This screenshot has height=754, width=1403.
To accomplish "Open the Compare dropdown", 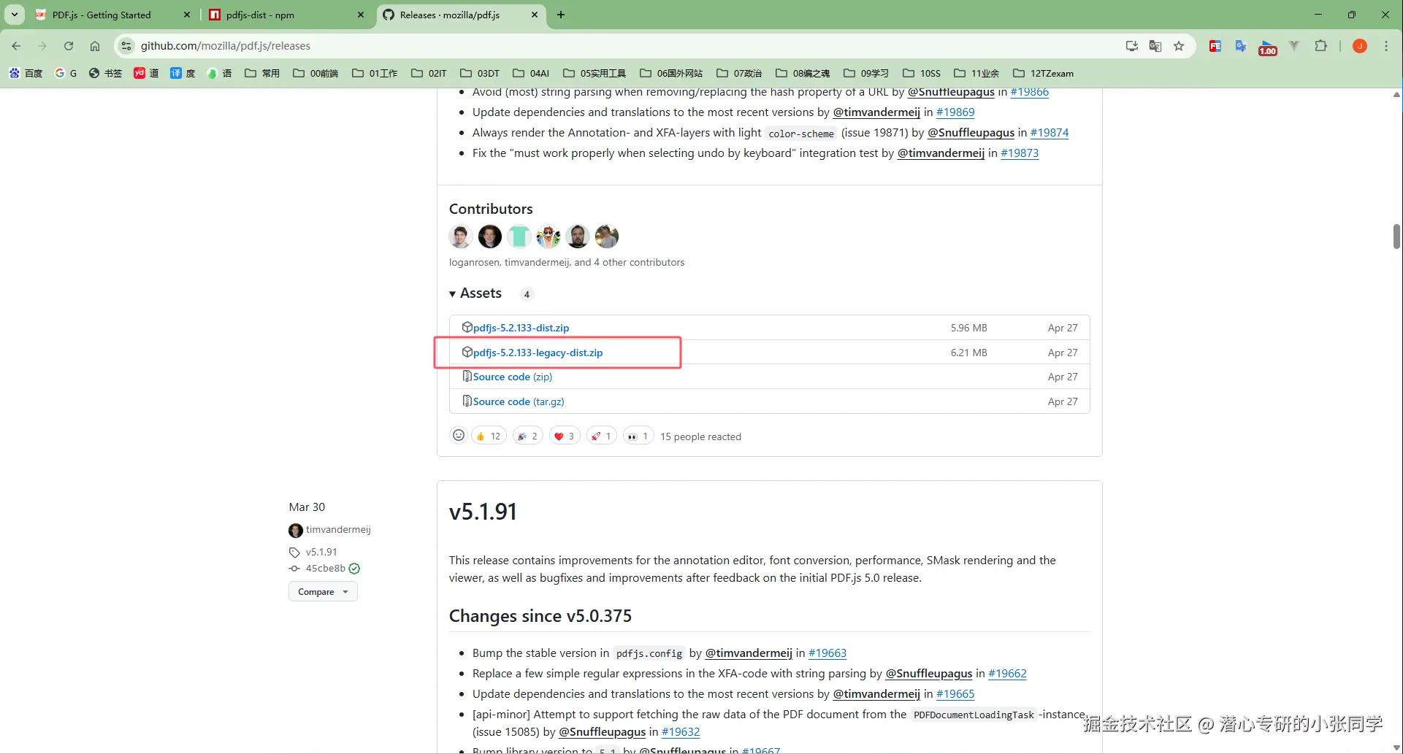I will pyautogui.click(x=323, y=592).
